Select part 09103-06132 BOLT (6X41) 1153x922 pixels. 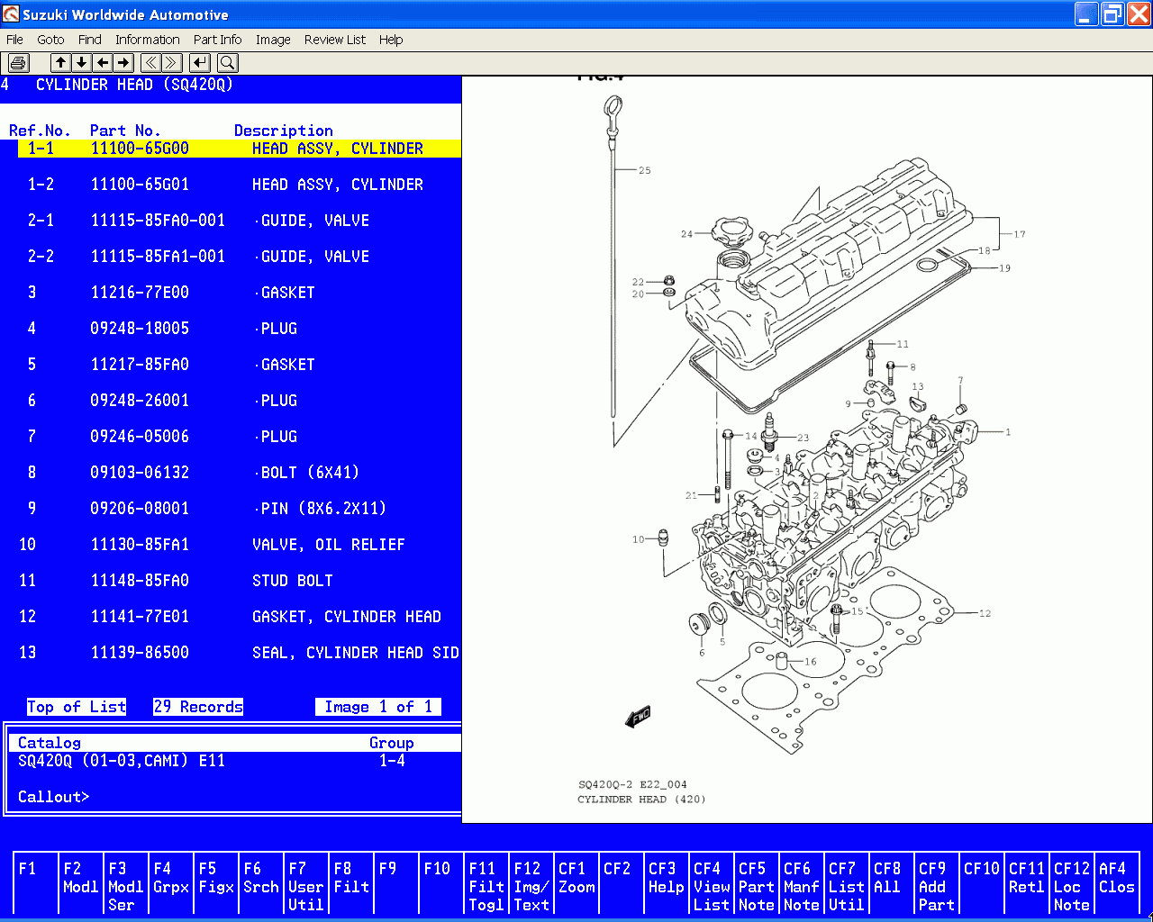[240, 473]
